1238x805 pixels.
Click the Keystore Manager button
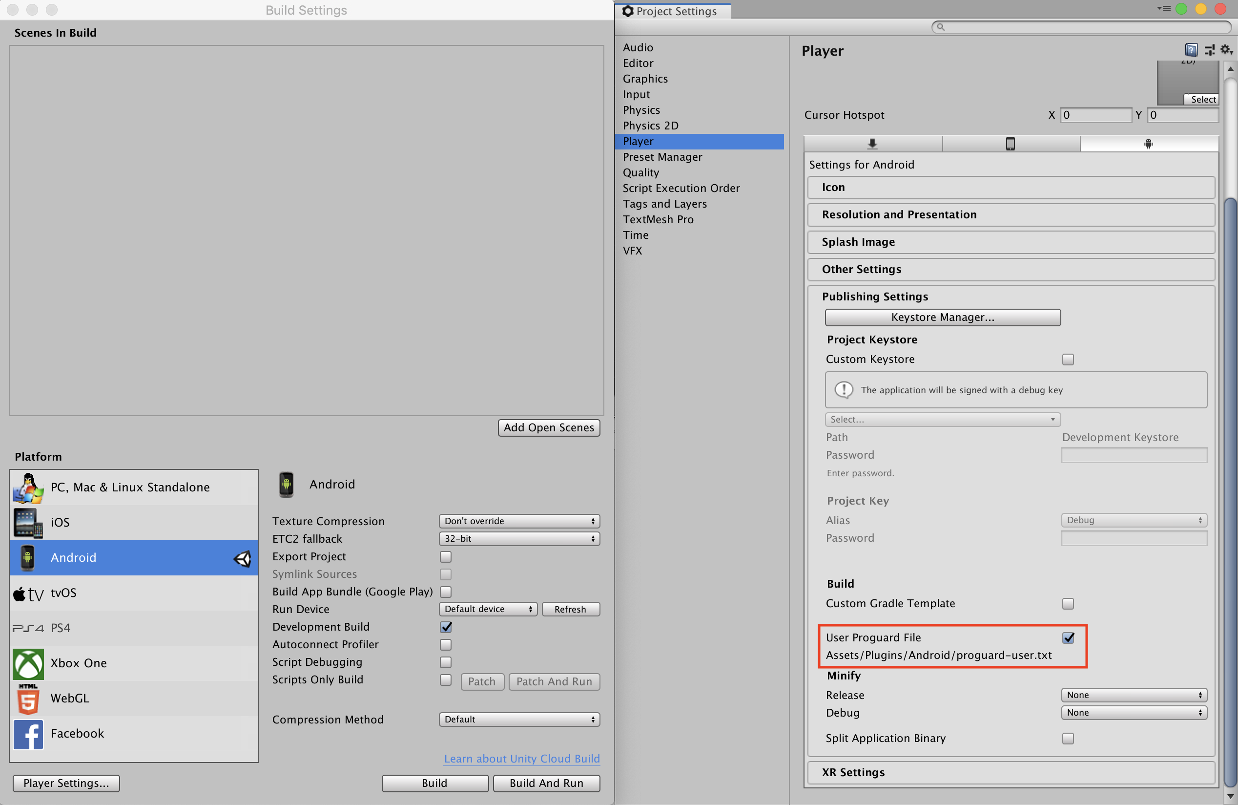tap(941, 318)
